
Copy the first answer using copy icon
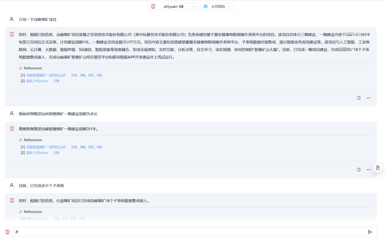[359, 98]
